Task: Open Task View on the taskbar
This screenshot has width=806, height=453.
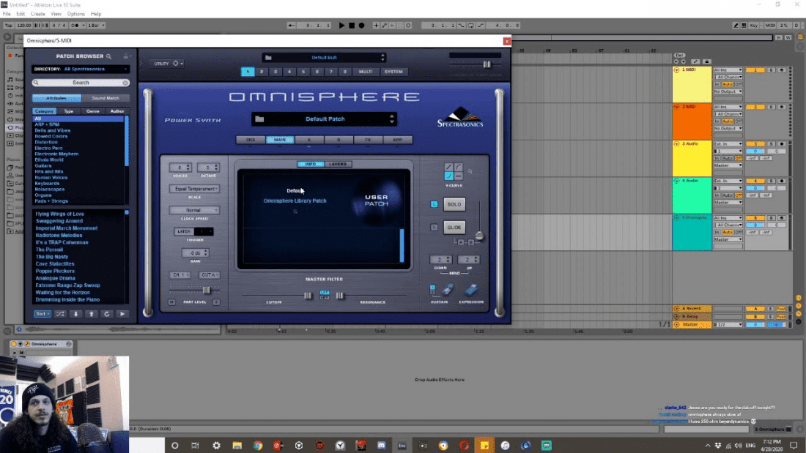Action: 196,445
